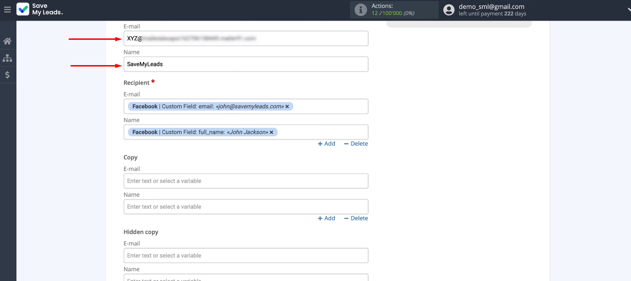Expand the account dropdown arrow
631x281 pixels.
[628, 9]
